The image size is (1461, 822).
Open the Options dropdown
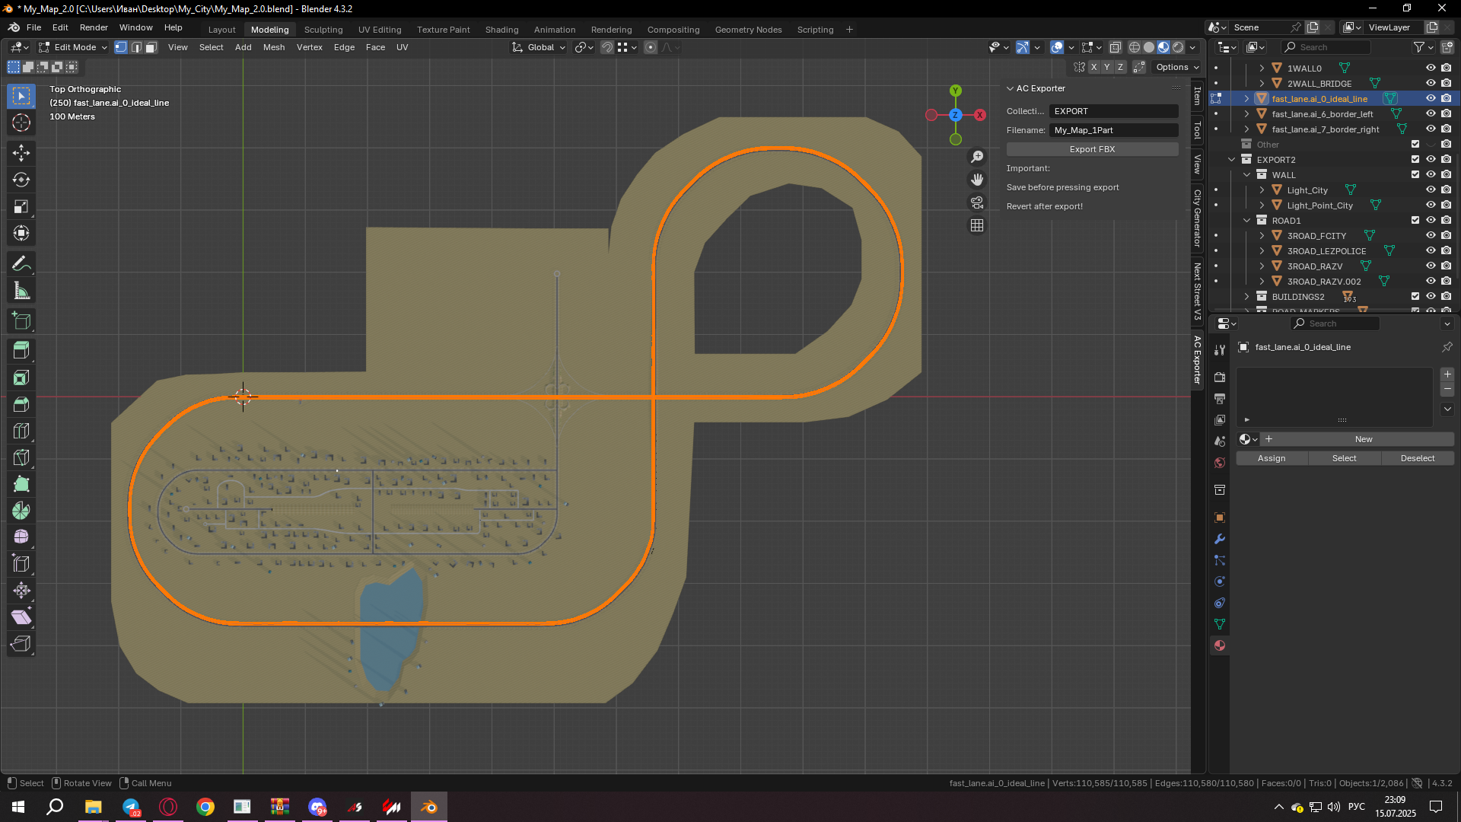coord(1177,67)
